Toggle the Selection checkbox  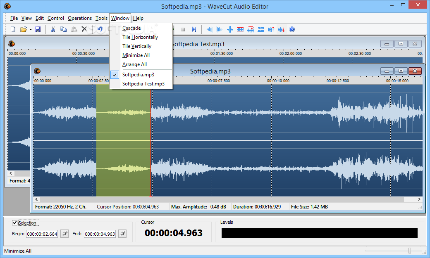pyautogui.click(x=14, y=222)
